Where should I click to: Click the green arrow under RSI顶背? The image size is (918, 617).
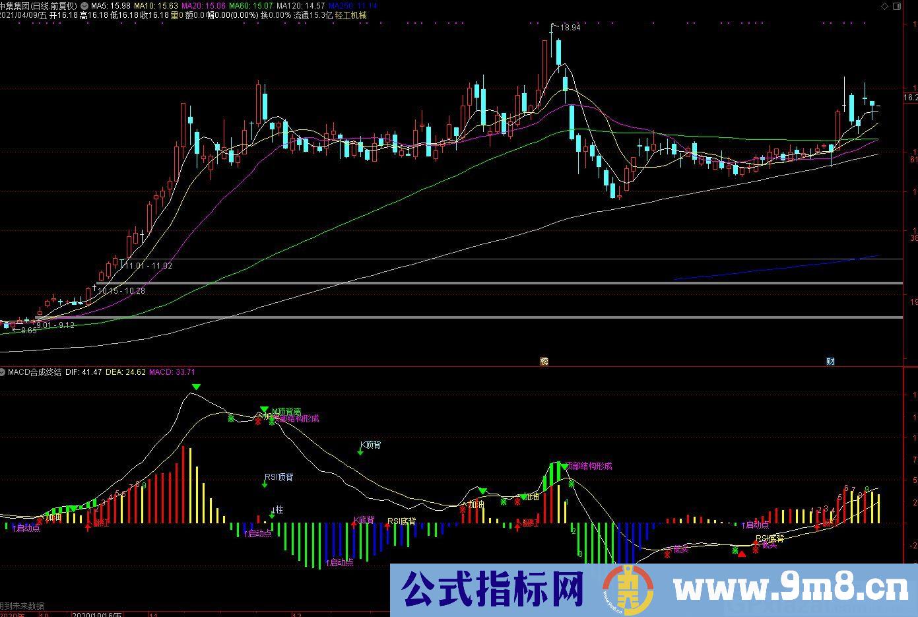(264, 484)
